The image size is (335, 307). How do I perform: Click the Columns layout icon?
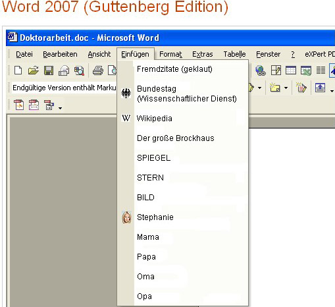(x=321, y=70)
